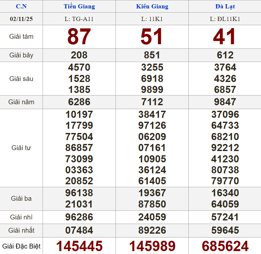Click winning number 51 under Kiên Giang
261x254 pixels.
click(152, 36)
